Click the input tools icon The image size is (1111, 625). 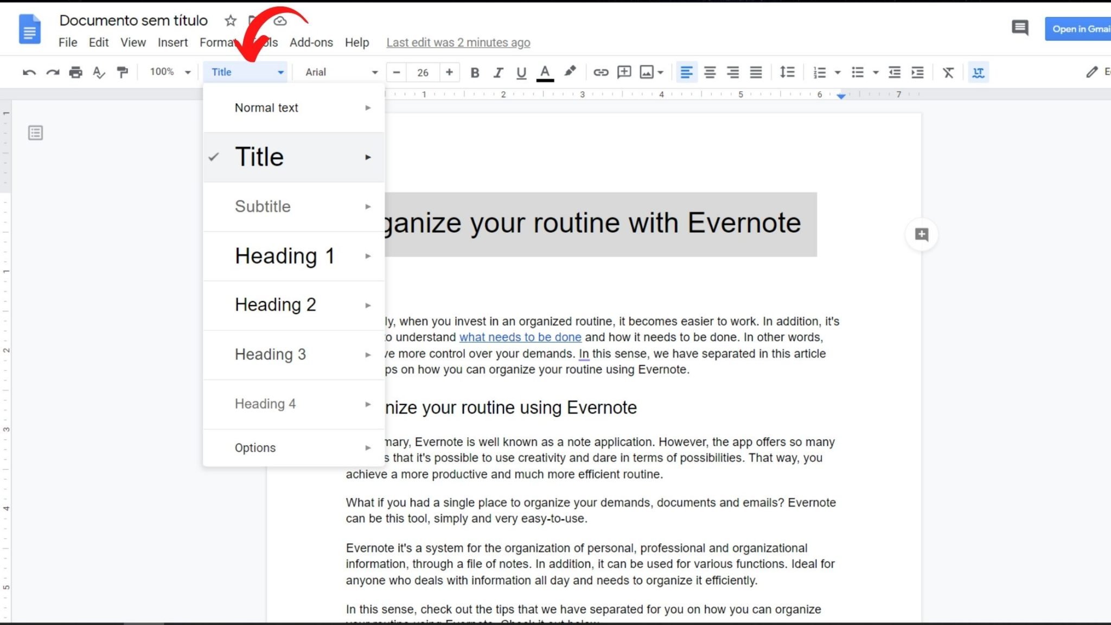[979, 72]
